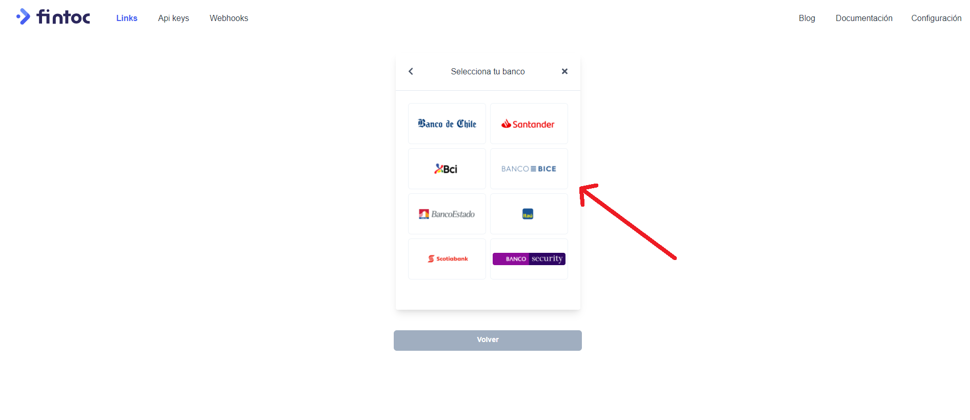Select the Banco BICE option
This screenshot has width=970, height=420.
click(529, 169)
